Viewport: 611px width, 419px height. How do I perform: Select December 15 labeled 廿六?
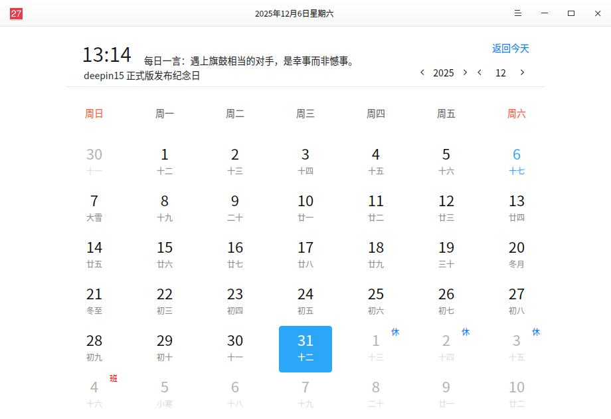point(165,255)
